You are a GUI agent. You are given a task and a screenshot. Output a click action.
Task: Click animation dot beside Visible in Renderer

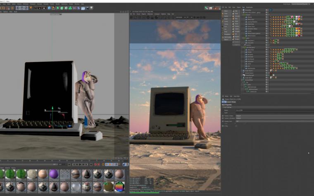(x=223, y=118)
